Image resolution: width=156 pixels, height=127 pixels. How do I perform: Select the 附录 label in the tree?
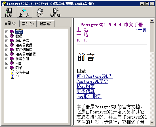19,68
